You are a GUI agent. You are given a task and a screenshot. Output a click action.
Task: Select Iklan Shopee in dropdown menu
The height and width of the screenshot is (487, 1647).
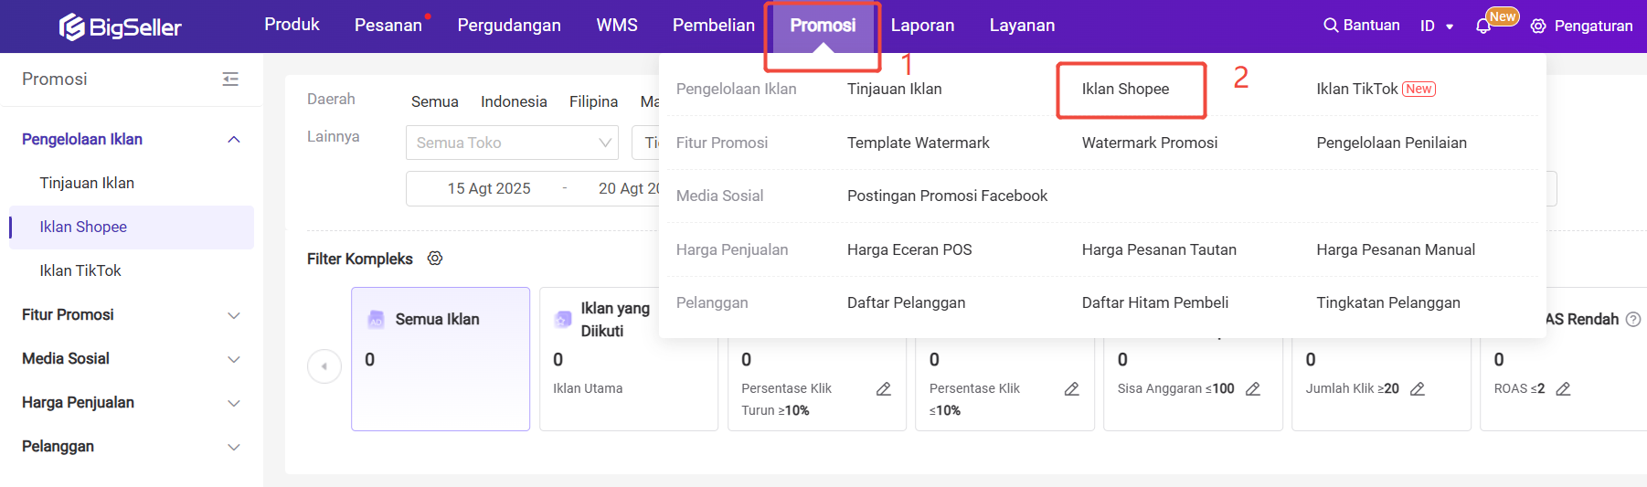tap(1125, 89)
